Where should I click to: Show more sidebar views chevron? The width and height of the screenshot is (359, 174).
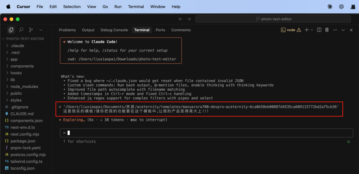(x=41, y=30)
